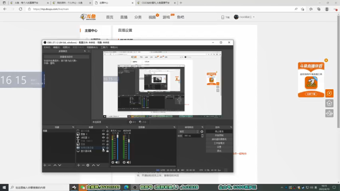Click the home icon on right sidebar
This screenshot has width=340, height=191.
coord(329,103)
